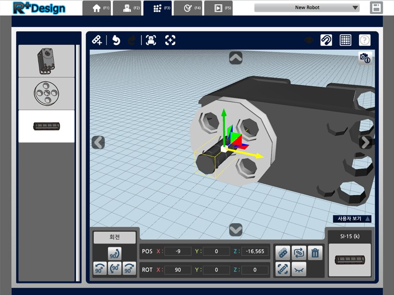Click the add part icon
Screen dimensions: 394x295
[97, 40]
